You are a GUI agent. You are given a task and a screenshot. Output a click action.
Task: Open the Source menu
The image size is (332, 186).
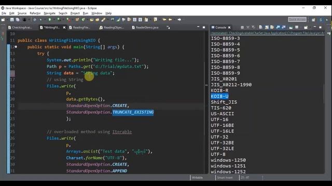click(22, 13)
